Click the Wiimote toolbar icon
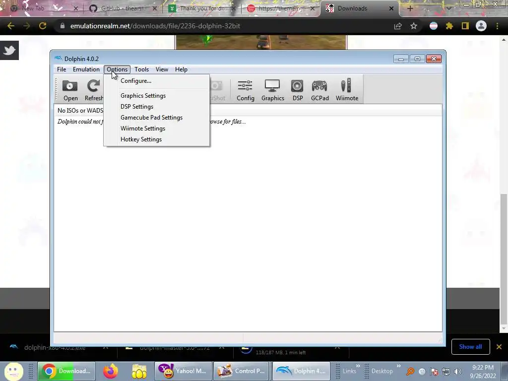The height and width of the screenshot is (381, 508). (x=347, y=90)
